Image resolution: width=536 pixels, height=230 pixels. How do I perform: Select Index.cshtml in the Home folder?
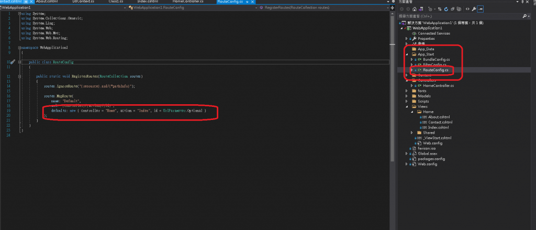click(x=438, y=127)
